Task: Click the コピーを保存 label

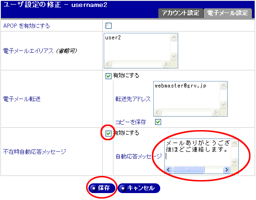Action: [x=131, y=122]
